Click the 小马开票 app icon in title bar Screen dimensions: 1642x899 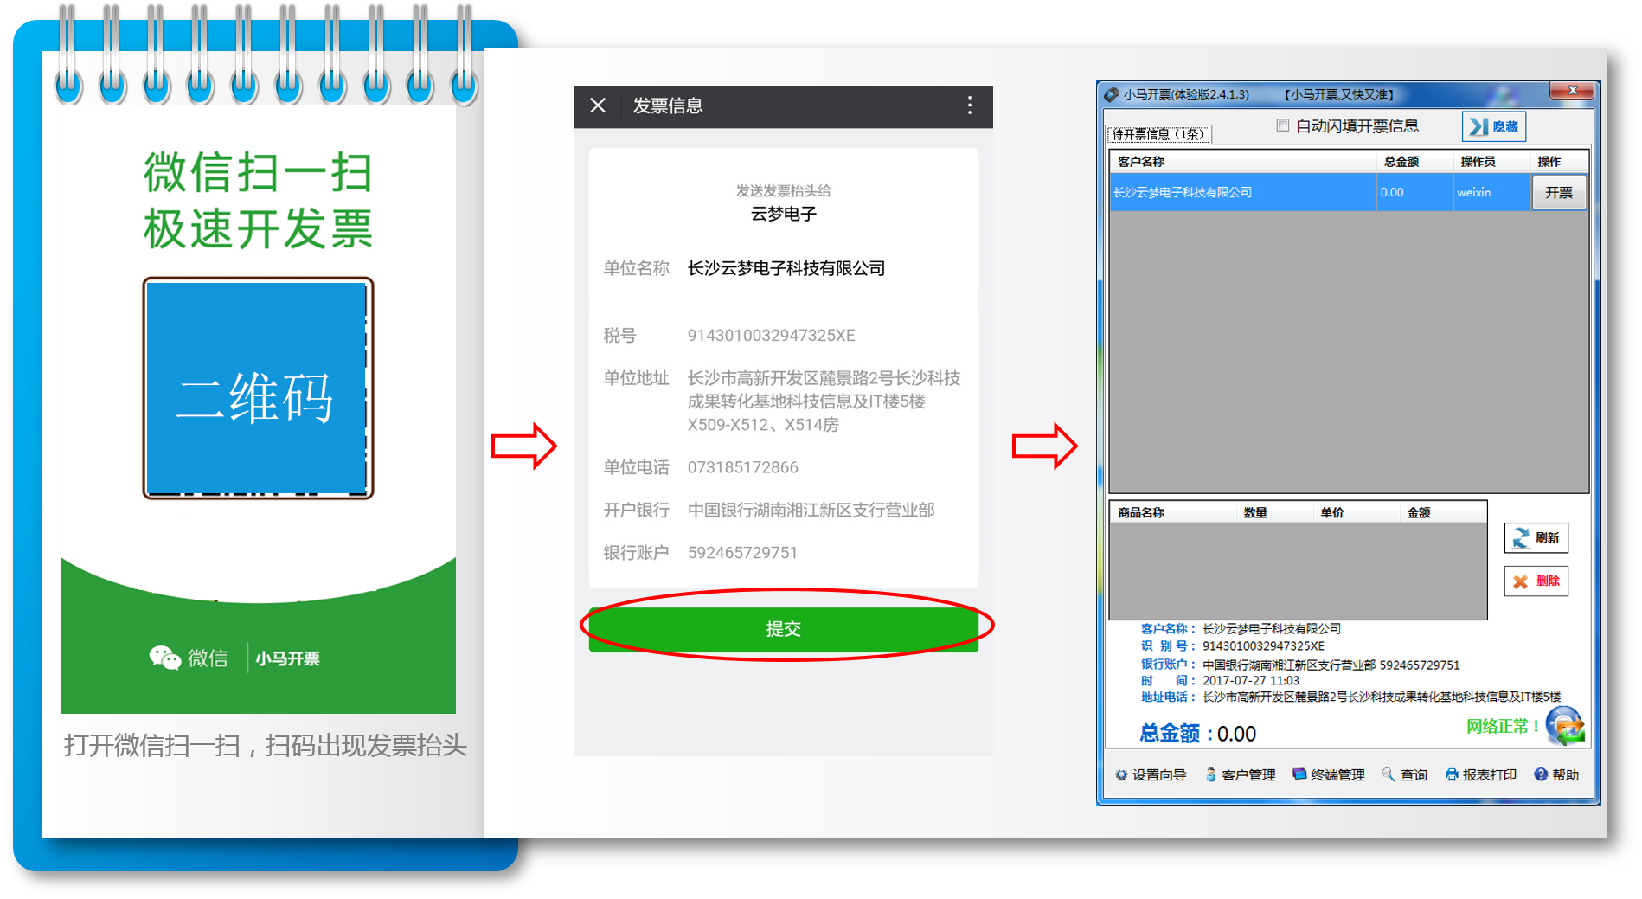(1112, 94)
